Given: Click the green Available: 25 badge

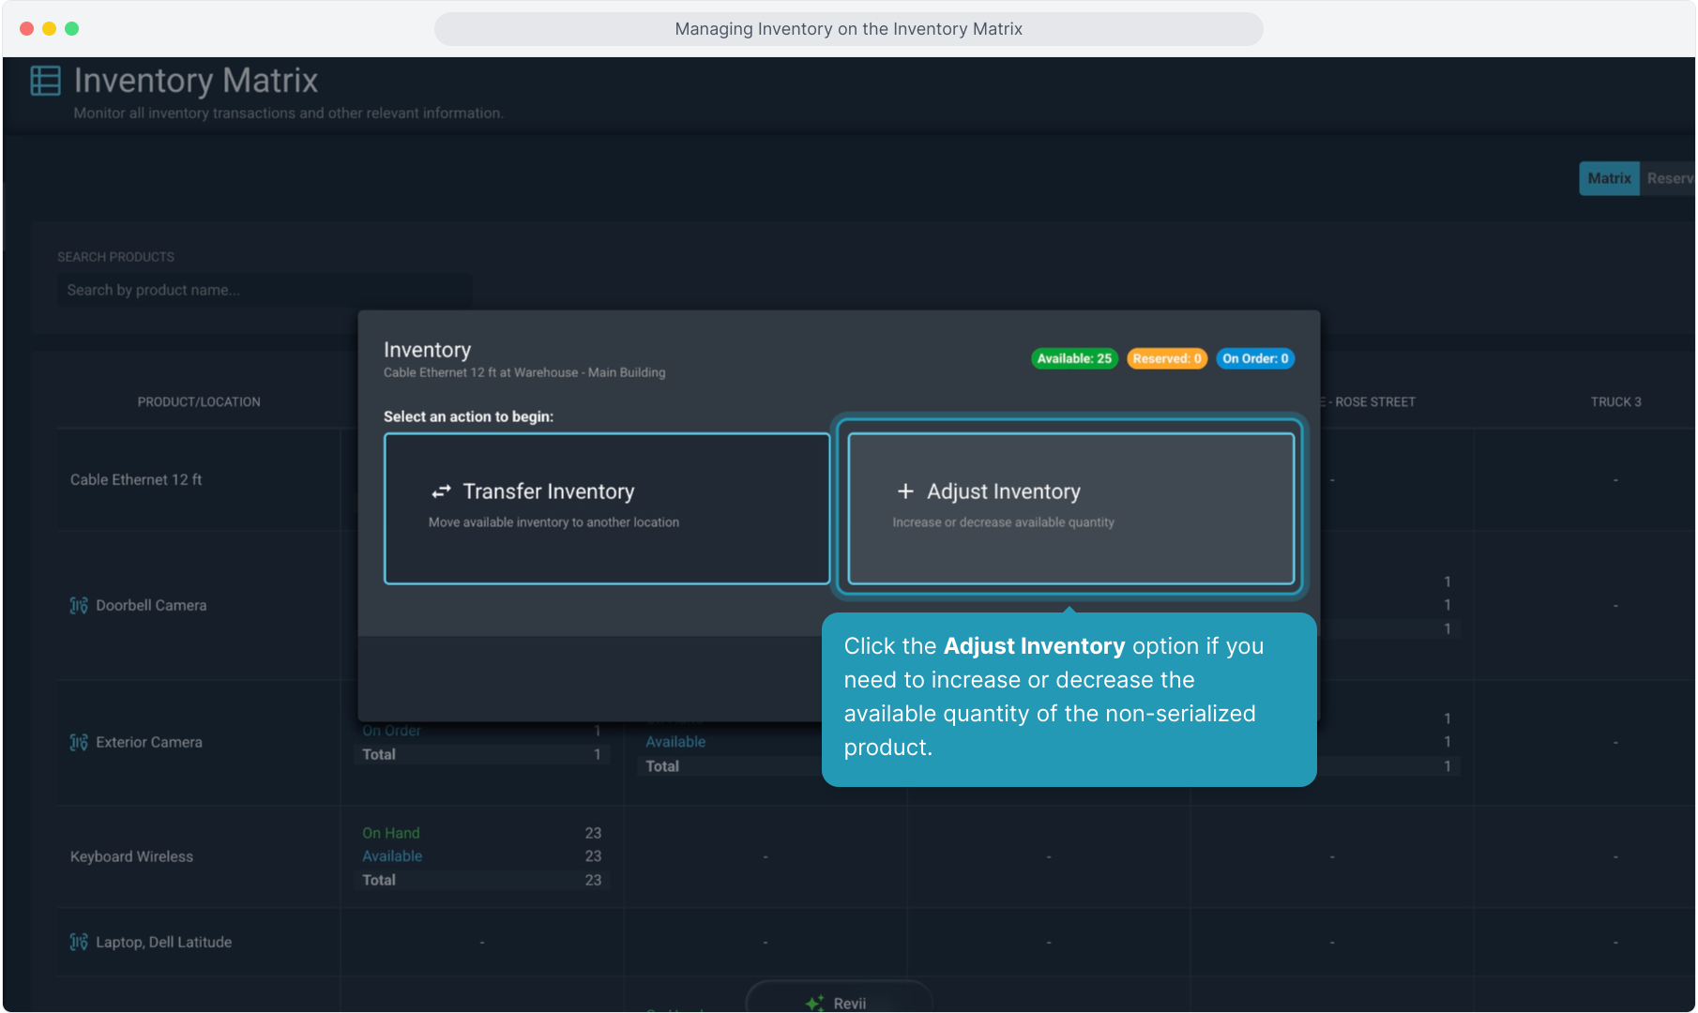Looking at the screenshot, I should 1074,359.
